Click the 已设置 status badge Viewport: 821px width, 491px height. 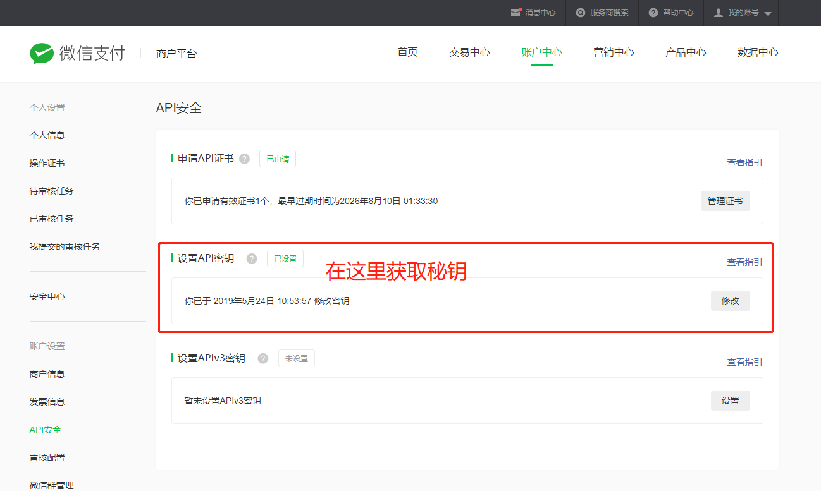pos(285,258)
